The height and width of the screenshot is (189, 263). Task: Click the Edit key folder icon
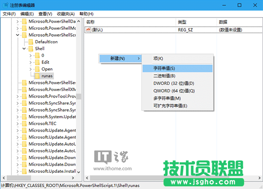click(37, 62)
